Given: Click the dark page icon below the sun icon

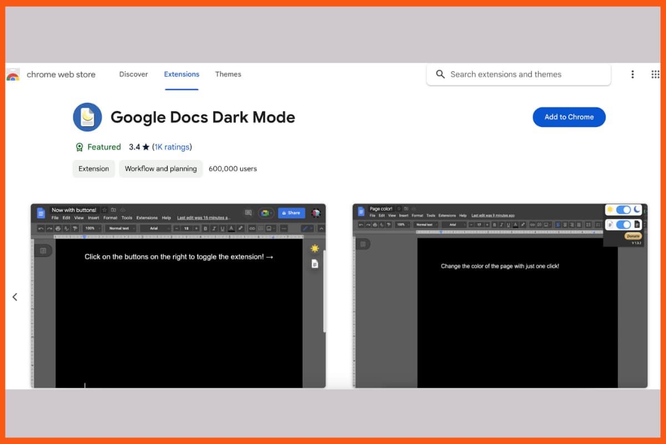Looking at the screenshot, I should pos(315,264).
